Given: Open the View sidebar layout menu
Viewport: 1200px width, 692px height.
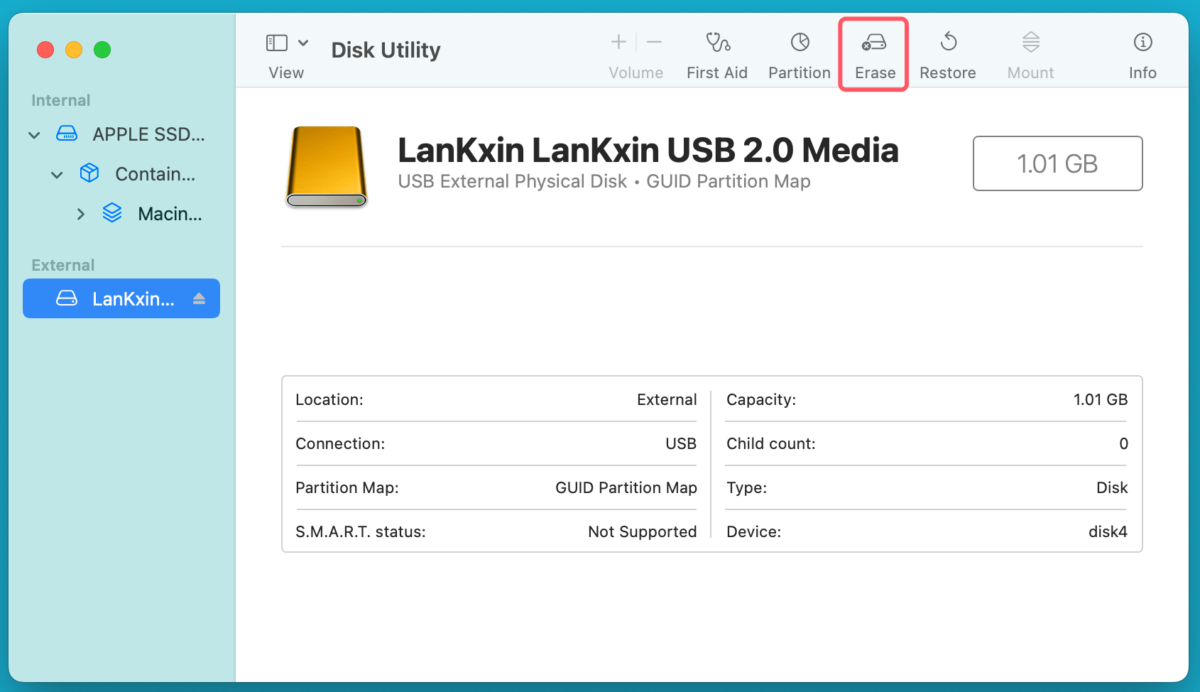Looking at the screenshot, I should click(x=276, y=43).
